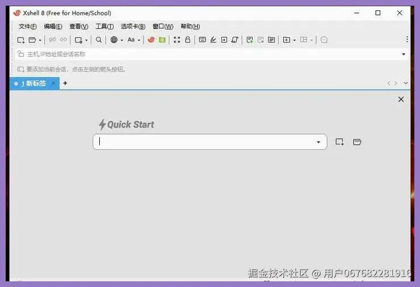The height and width of the screenshot is (287, 420).
Task: Open the 窗口(W) menu
Action: pos(163,26)
